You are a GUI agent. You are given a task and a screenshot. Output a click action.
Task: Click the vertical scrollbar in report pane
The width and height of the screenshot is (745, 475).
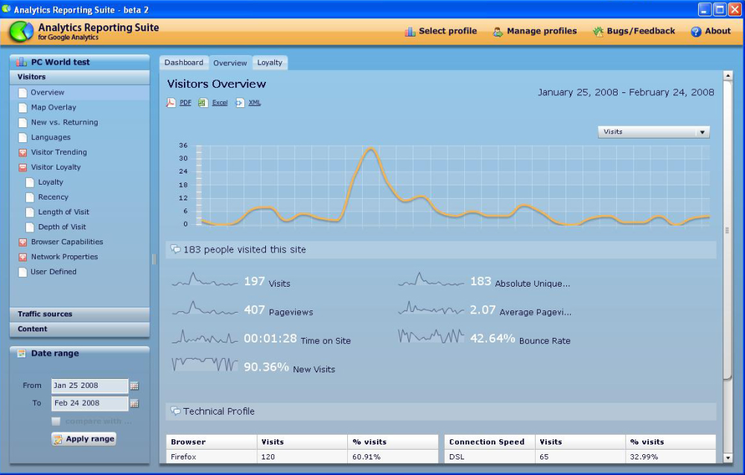[728, 231]
